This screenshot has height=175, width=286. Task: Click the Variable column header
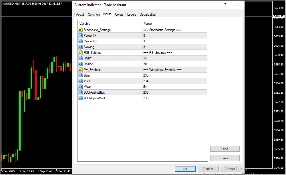click(x=110, y=24)
